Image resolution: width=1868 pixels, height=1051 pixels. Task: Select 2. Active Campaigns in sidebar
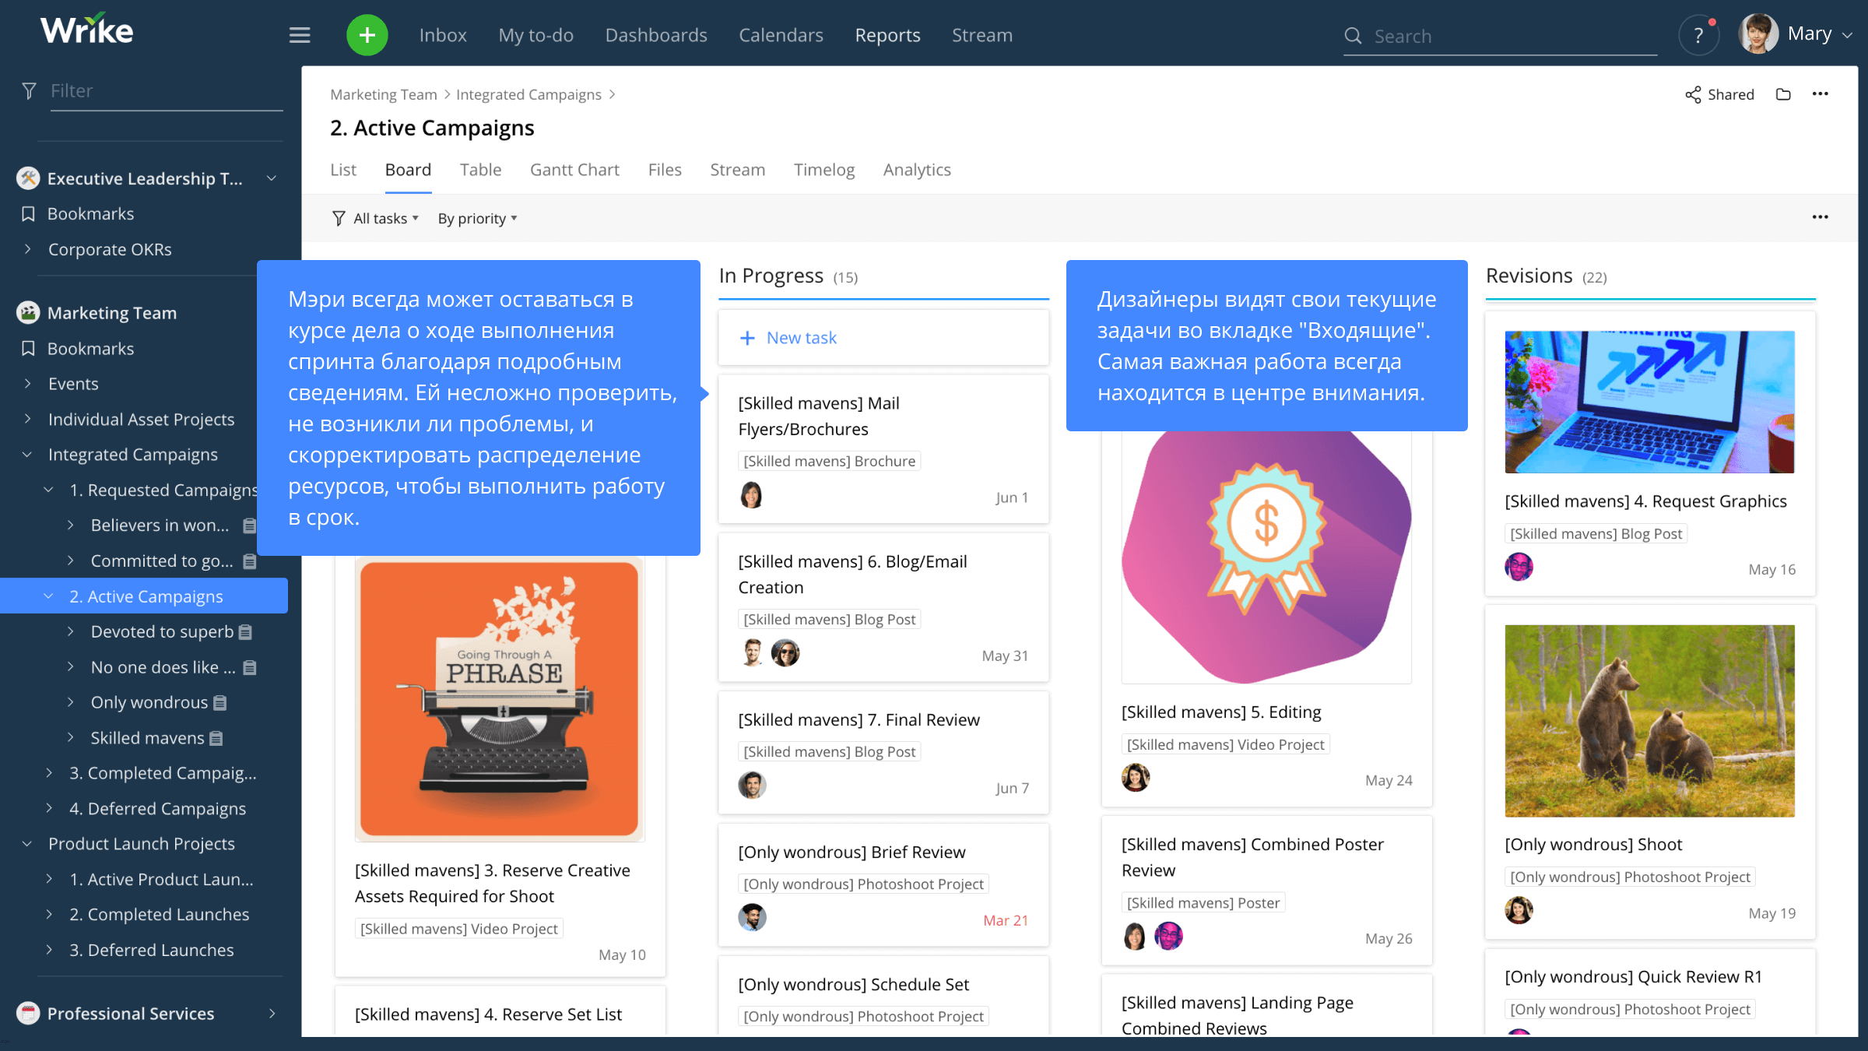click(144, 596)
